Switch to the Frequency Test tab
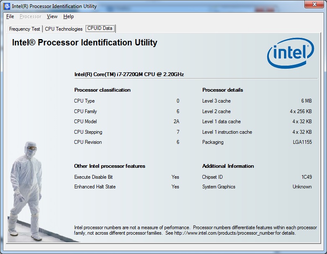Viewport: 327px width, 254px height. coord(25,29)
